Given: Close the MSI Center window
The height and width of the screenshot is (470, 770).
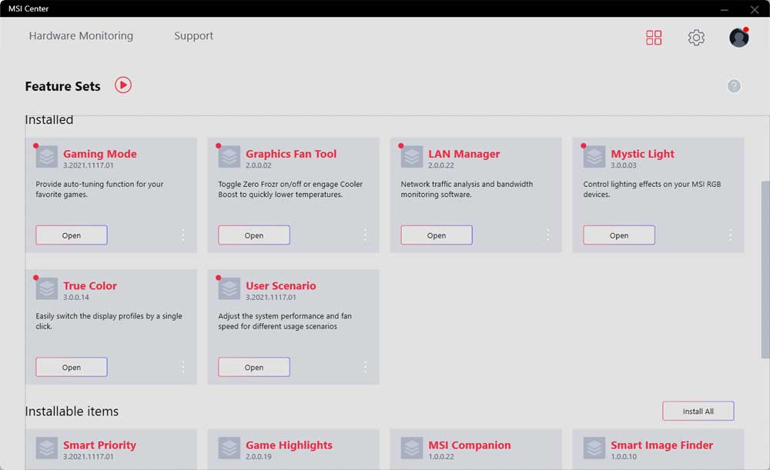Looking at the screenshot, I should (755, 9).
